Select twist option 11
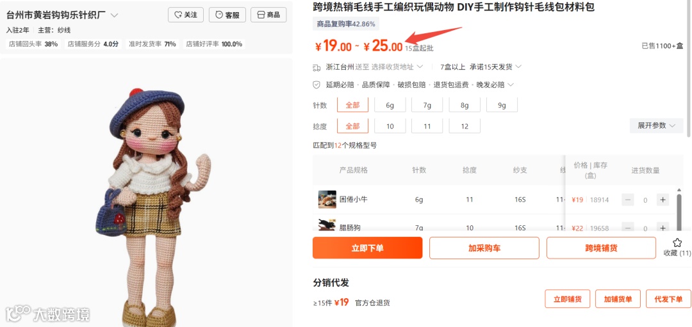The height and width of the screenshot is (327, 692). (427, 126)
